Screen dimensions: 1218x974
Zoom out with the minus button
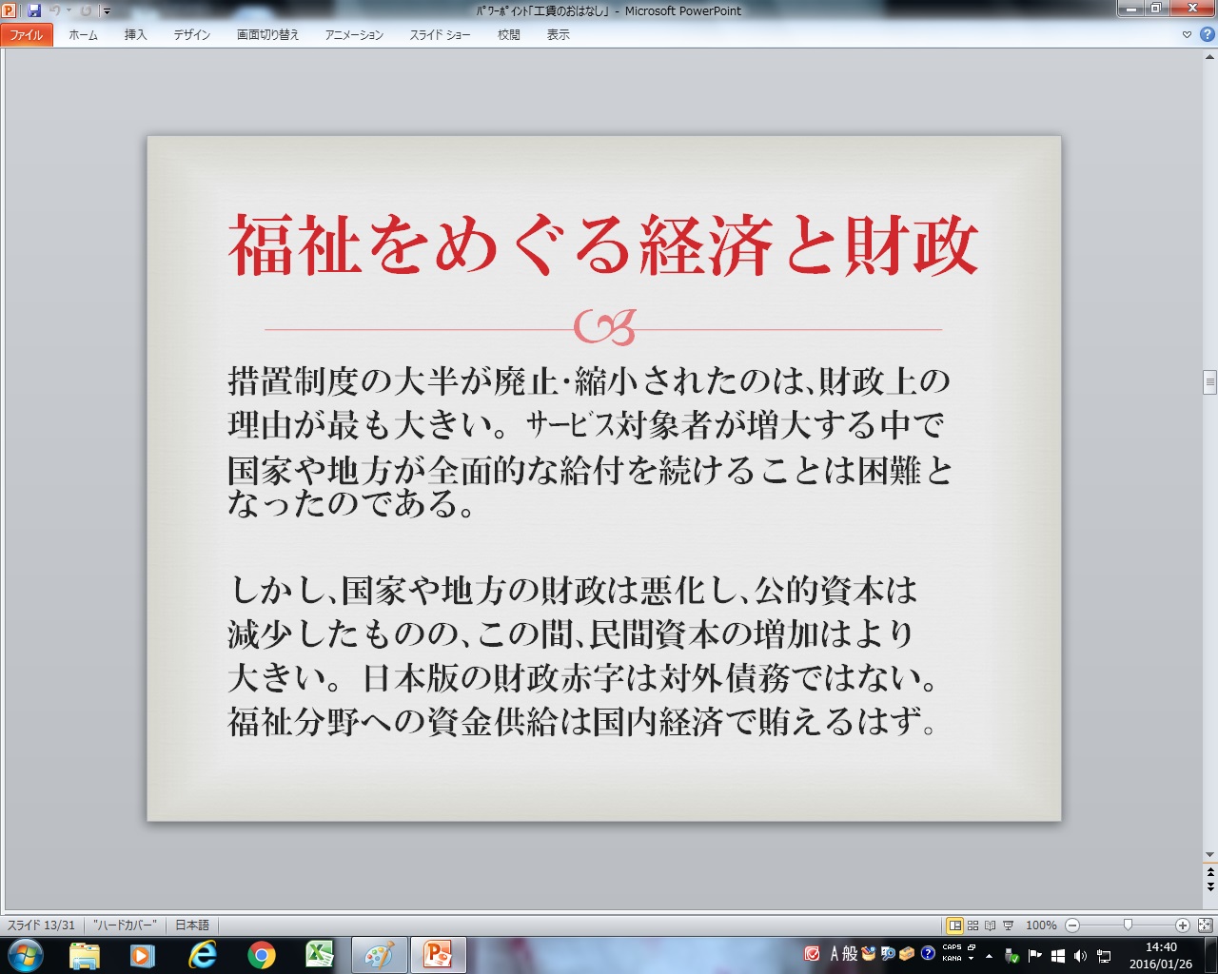coord(1072,925)
